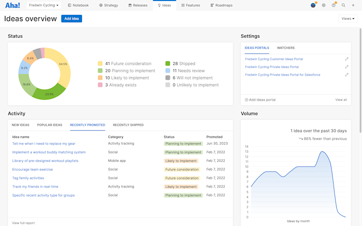Open the Strategy menu

pos(109,5)
